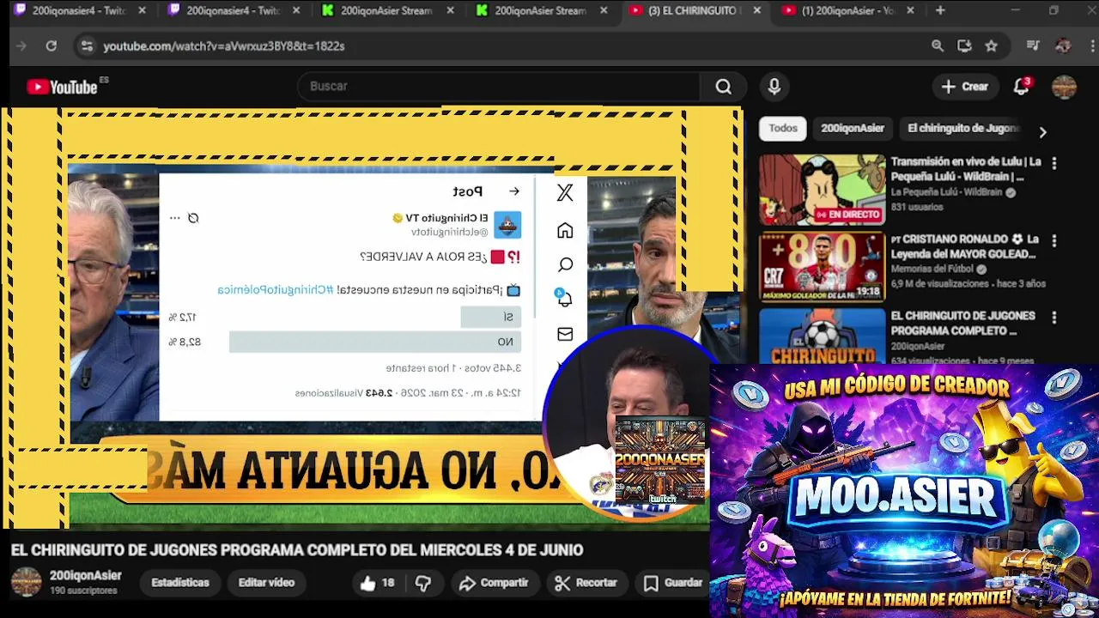Click the '190 suscriptores' text
This screenshot has width=1099, height=618.
(x=83, y=591)
